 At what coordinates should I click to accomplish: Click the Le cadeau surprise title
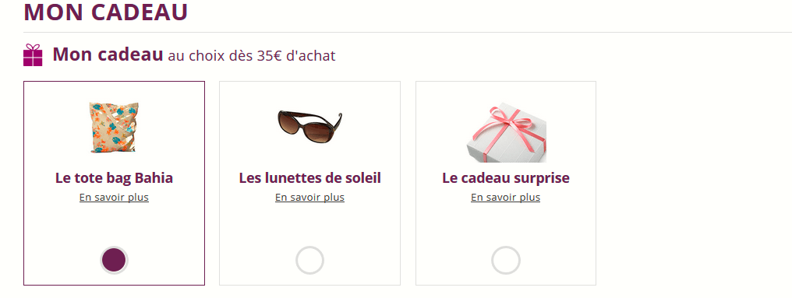[x=506, y=178]
